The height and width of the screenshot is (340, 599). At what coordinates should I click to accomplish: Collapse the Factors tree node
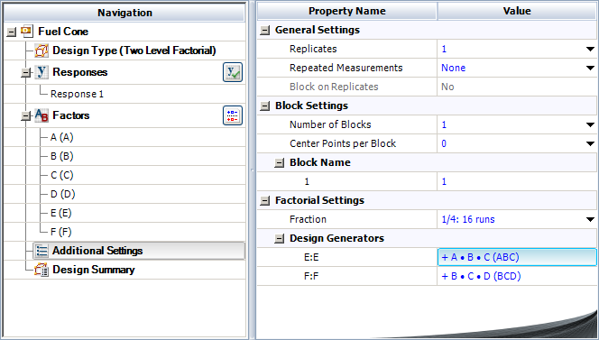26,115
